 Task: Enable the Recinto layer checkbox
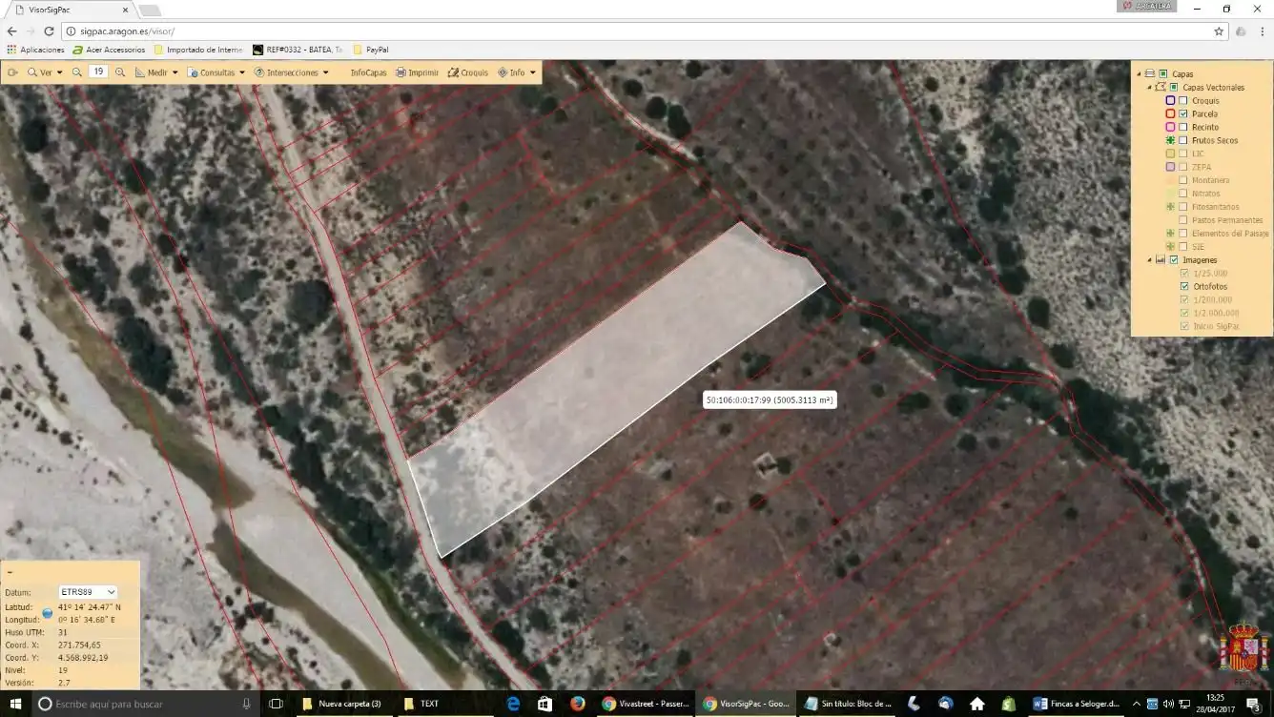tap(1183, 127)
